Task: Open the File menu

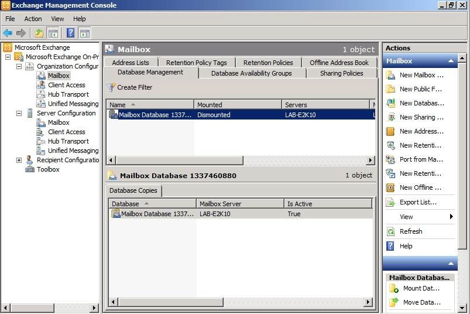Action: coord(10,19)
